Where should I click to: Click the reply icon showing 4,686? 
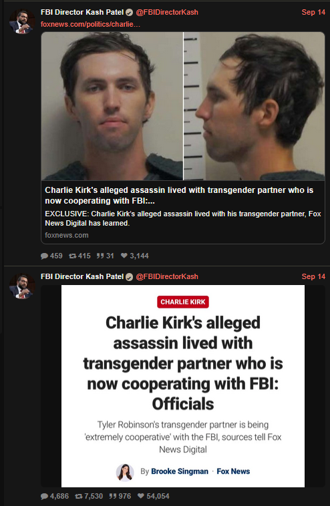(44, 496)
